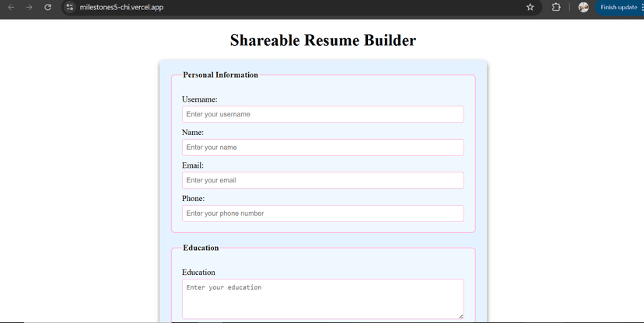Screen dimensions: 644x323
Task: Go back to the previous page
Action: click(11, 8)
